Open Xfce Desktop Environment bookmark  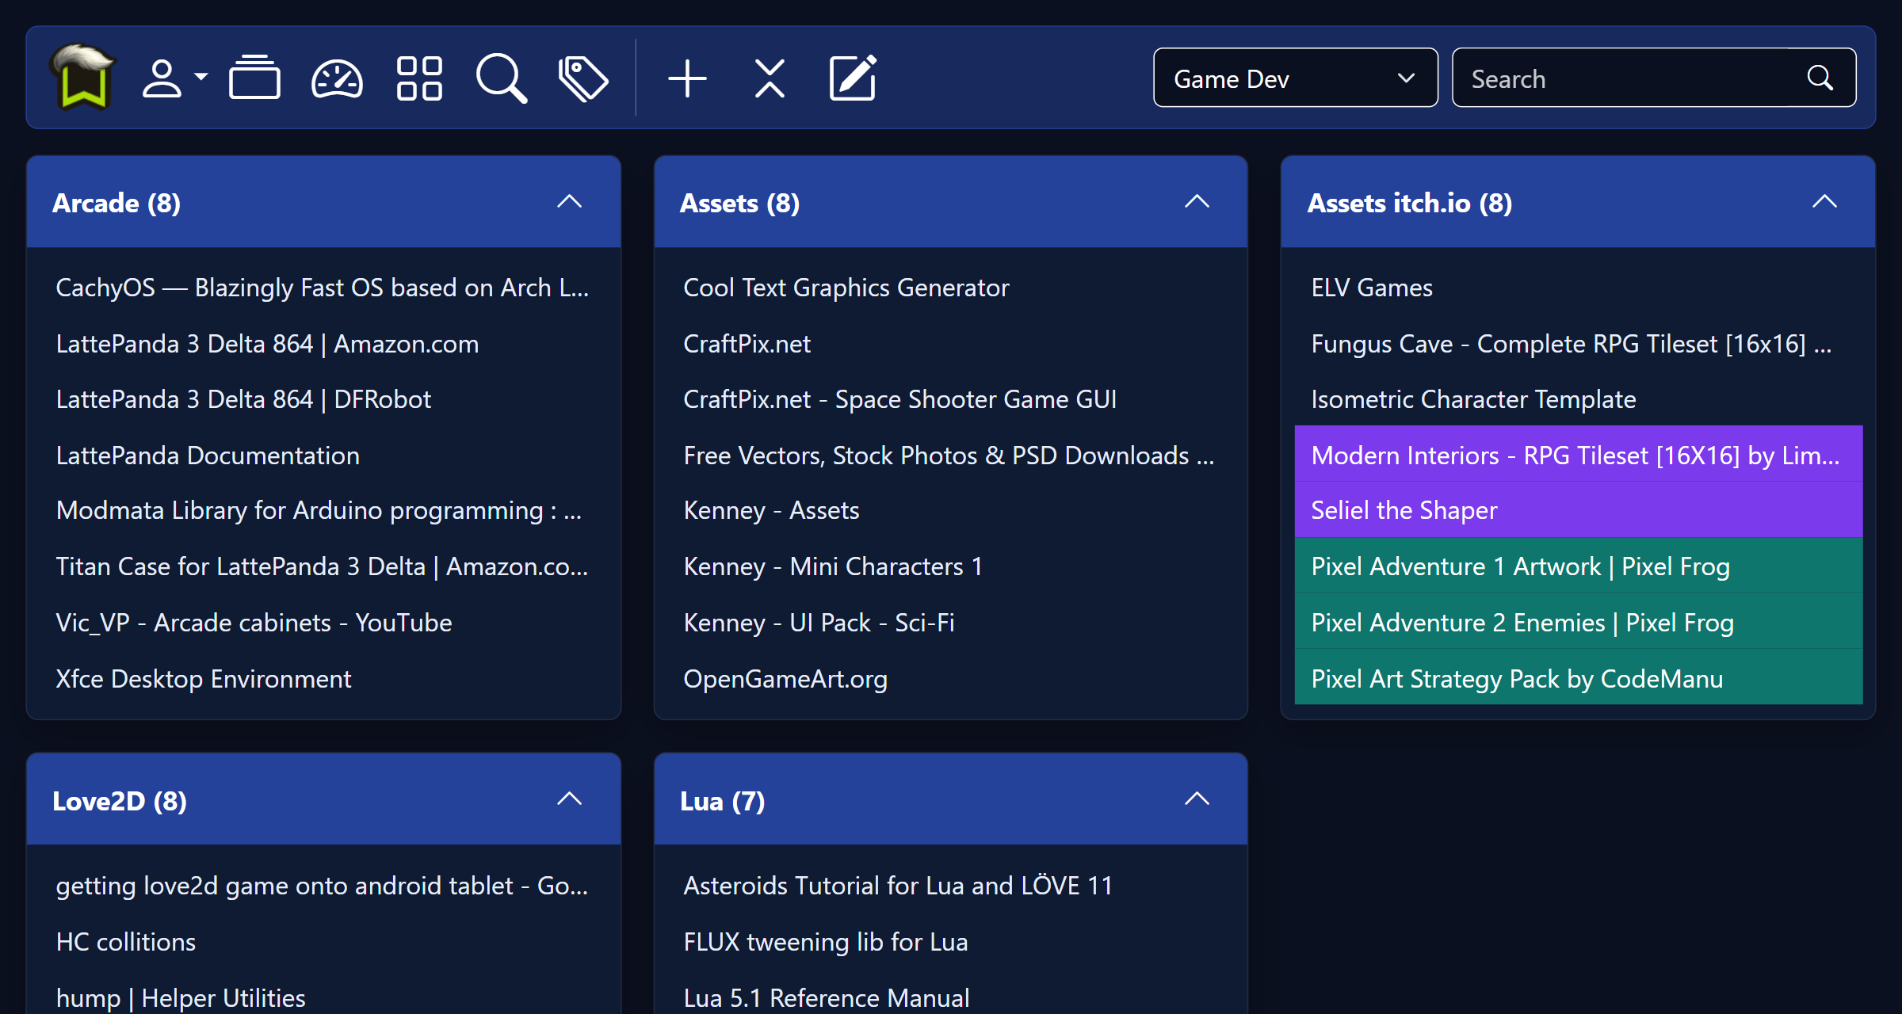(x=204, y=679)
